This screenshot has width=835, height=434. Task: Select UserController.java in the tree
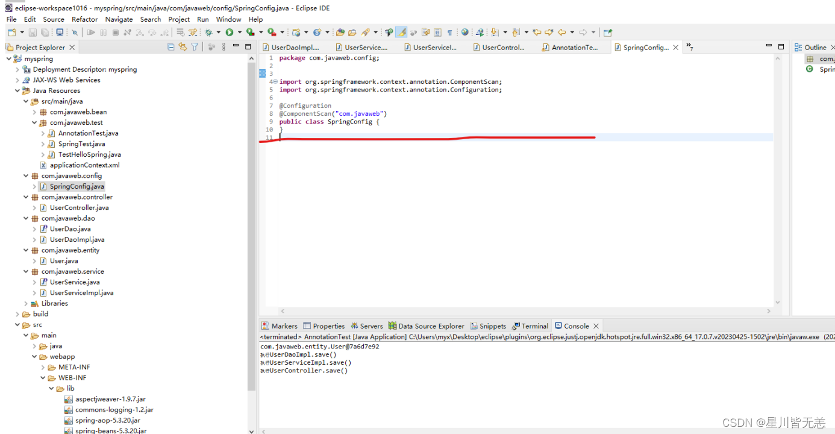[x=79, y=207]
